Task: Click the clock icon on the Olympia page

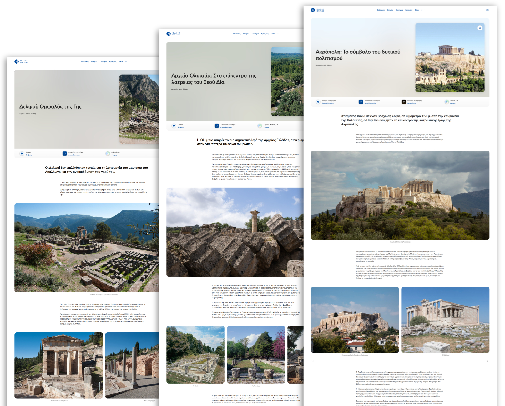Action: click(174, 126)
